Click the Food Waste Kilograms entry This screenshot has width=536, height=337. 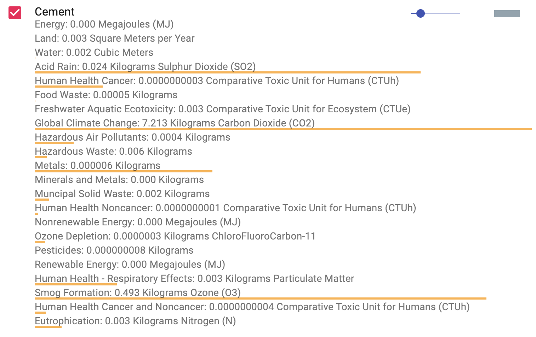[x=106, y=95]
